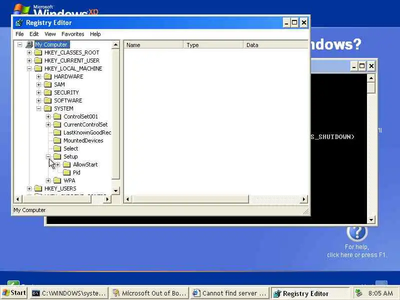Click the ControlSet001 folder icon

click(x=57, y=116)
